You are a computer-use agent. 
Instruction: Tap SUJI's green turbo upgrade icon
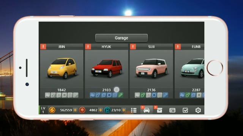[x=143, y=95]
